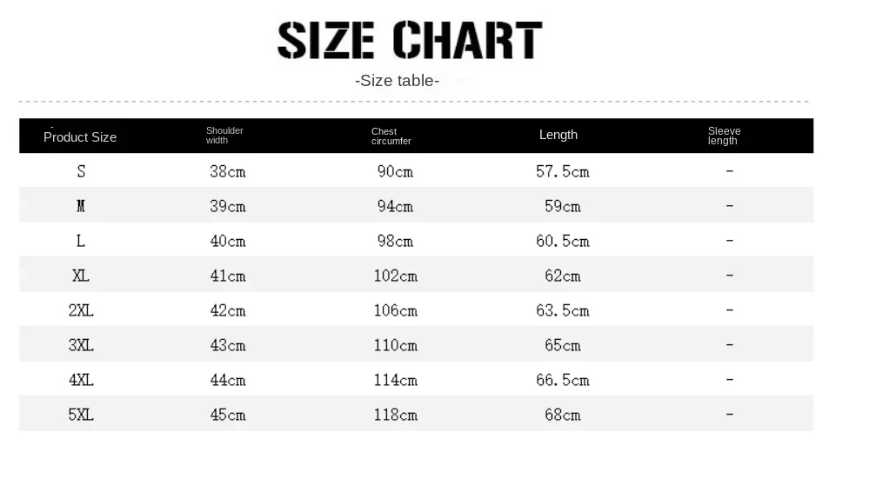Select the Sleeve length column header
This screenshot has width=889, height=492.
[724, 136]
